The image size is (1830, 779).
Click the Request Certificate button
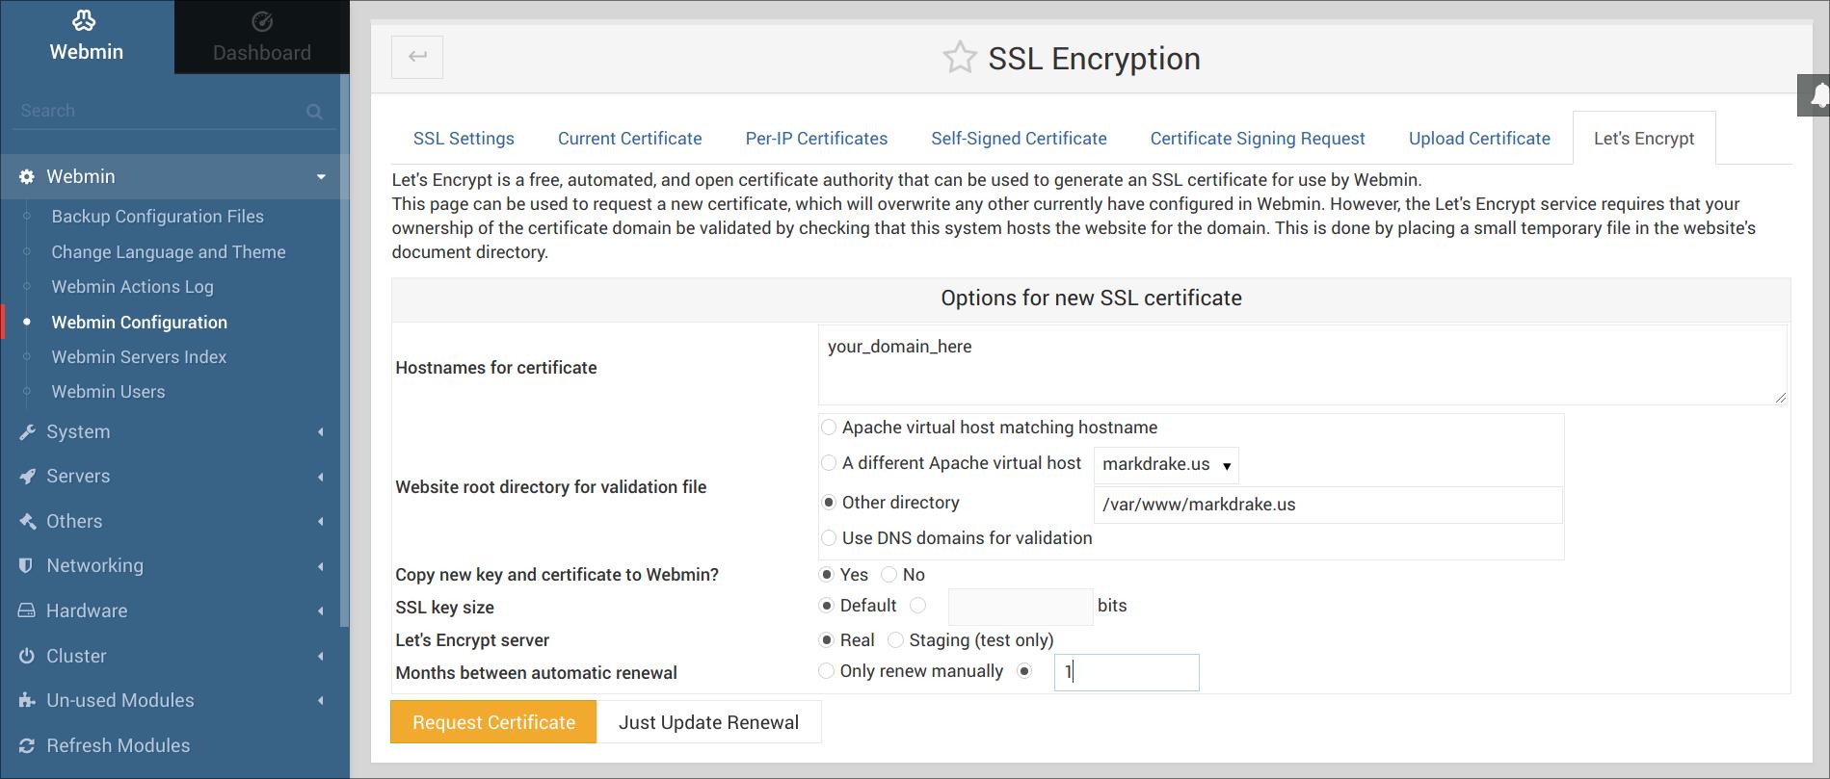tap(493, 722)
